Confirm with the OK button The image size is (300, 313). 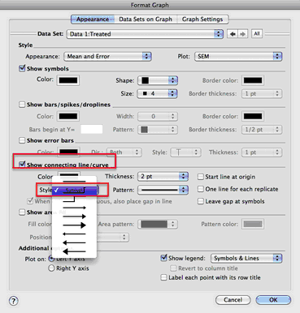point(273,300)
